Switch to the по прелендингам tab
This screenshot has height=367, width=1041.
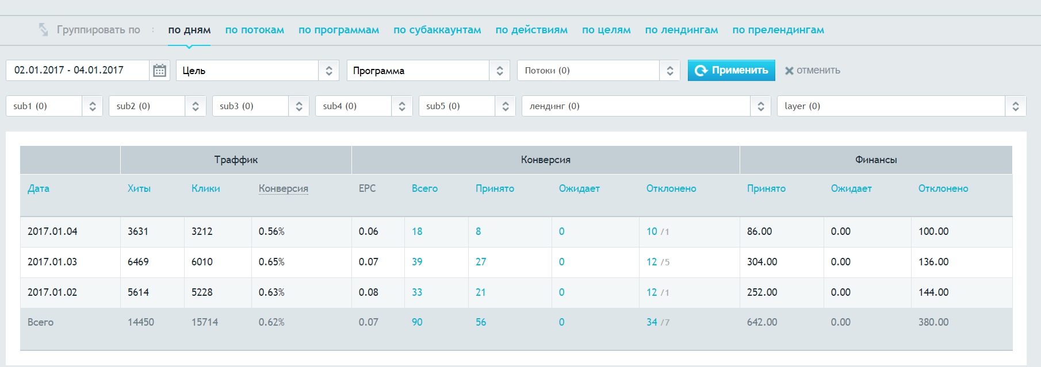coord(778,30)
